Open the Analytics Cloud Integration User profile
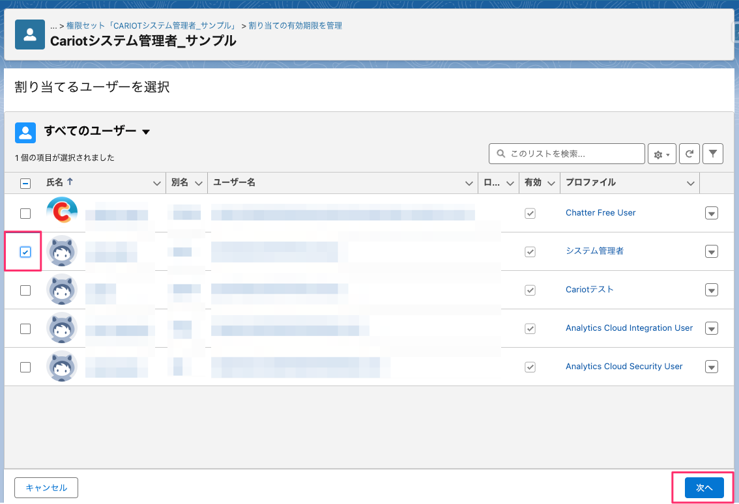 629,328
